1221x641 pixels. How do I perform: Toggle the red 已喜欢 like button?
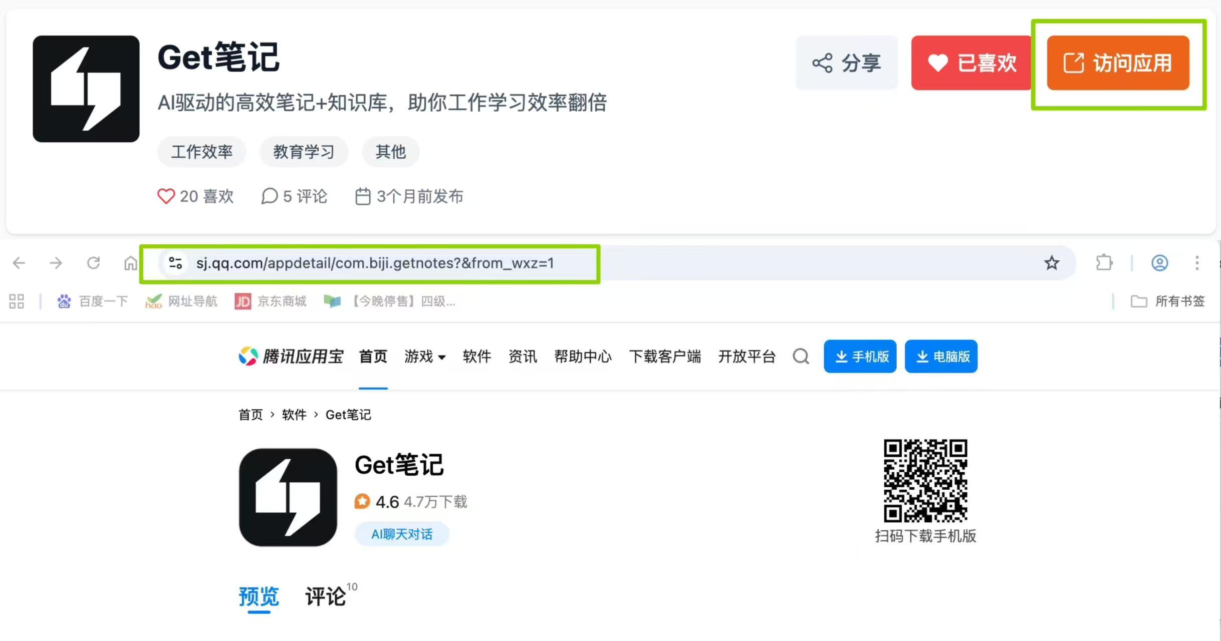(971, 63)
